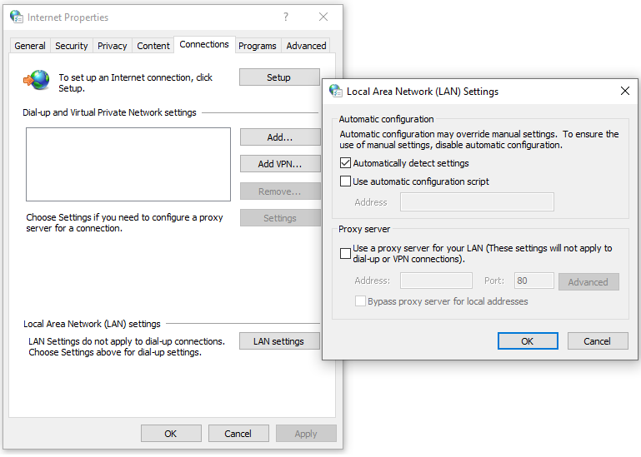
Task: Click Add VPN... button
Action: [x=280, y=164]
